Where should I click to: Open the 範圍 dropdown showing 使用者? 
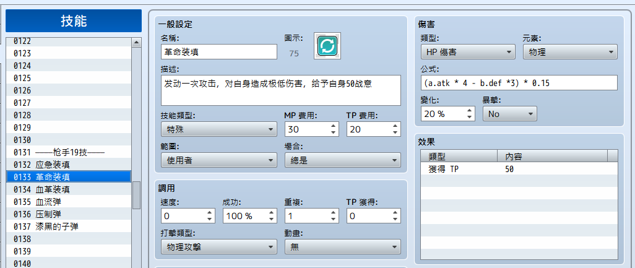coord(219,160)
